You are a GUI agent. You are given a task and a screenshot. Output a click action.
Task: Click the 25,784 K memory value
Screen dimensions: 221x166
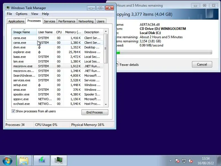pos(75,52)
